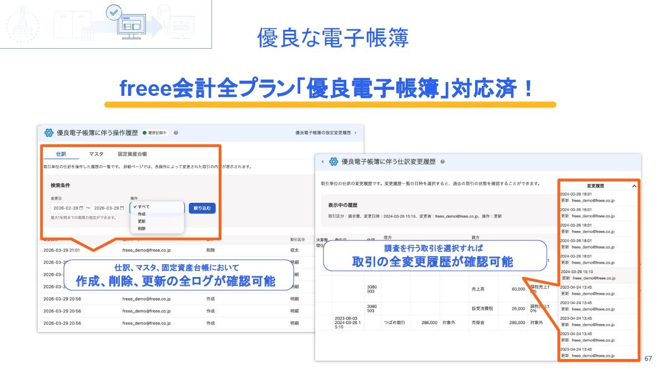Click the 絞り込む filter button
The height and width of the screenshot is (374, 666).
[202, 208]
